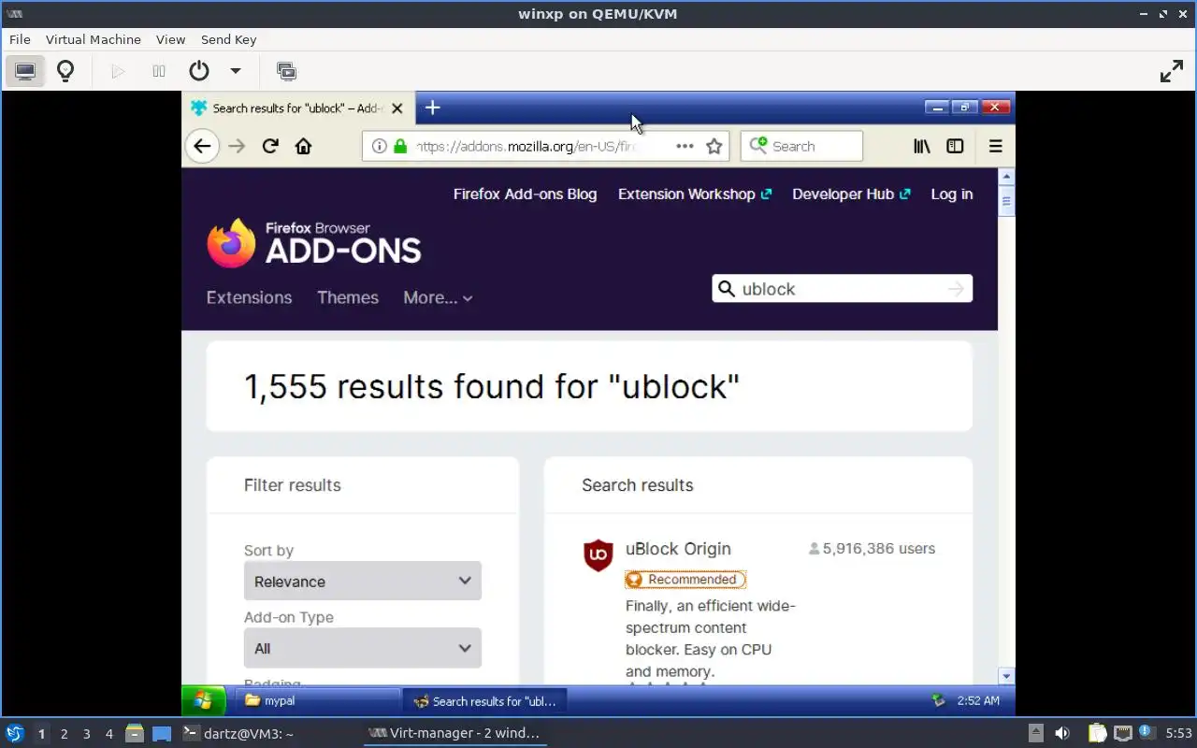Bookmark this page with the star icon

point(714,146)
